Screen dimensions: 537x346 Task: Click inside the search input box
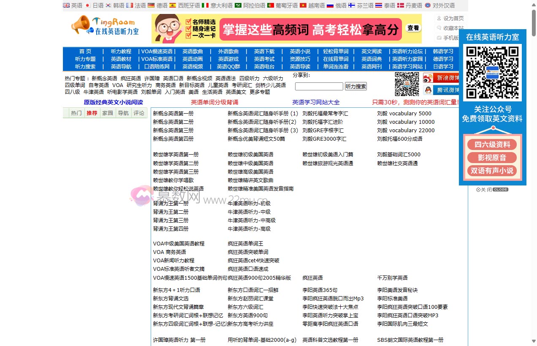(x=319, y=86)
